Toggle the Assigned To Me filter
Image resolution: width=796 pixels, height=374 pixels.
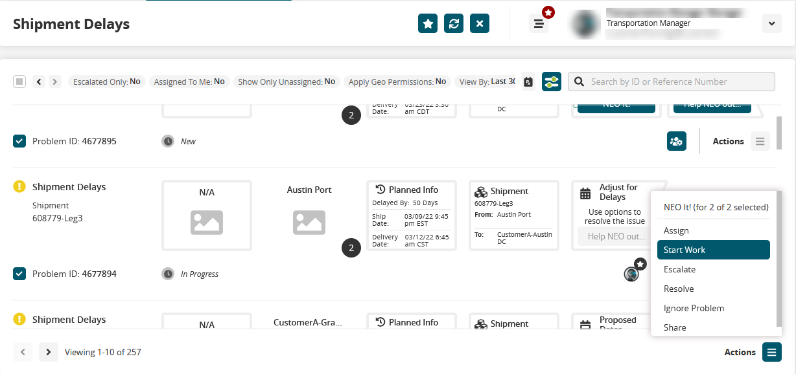189,82
